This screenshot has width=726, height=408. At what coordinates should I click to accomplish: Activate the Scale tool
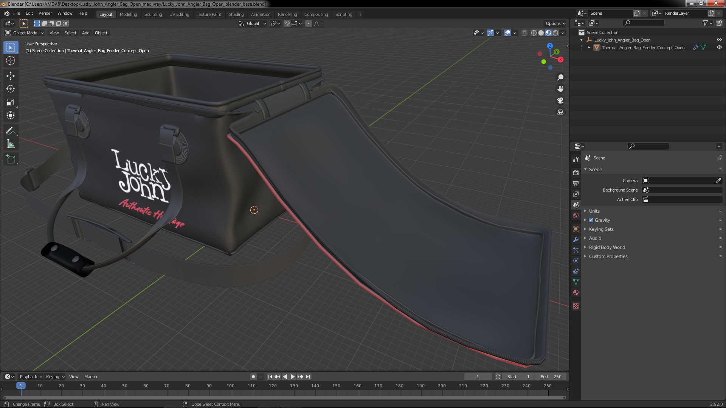(x=11, y=102)
